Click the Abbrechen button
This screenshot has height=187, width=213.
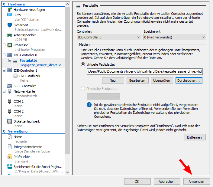(167, 182)
